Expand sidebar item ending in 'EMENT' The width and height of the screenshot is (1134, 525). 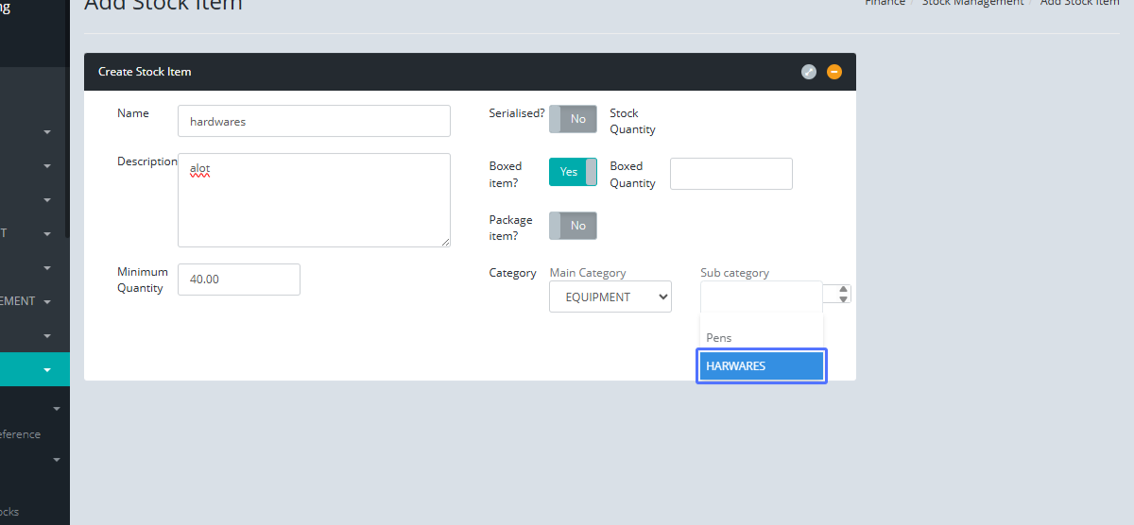(x=47, y=302)
